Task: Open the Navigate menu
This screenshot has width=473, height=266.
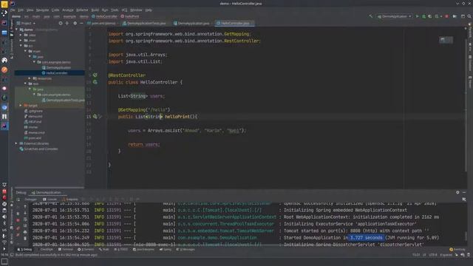Action: (x=42, y=10)
